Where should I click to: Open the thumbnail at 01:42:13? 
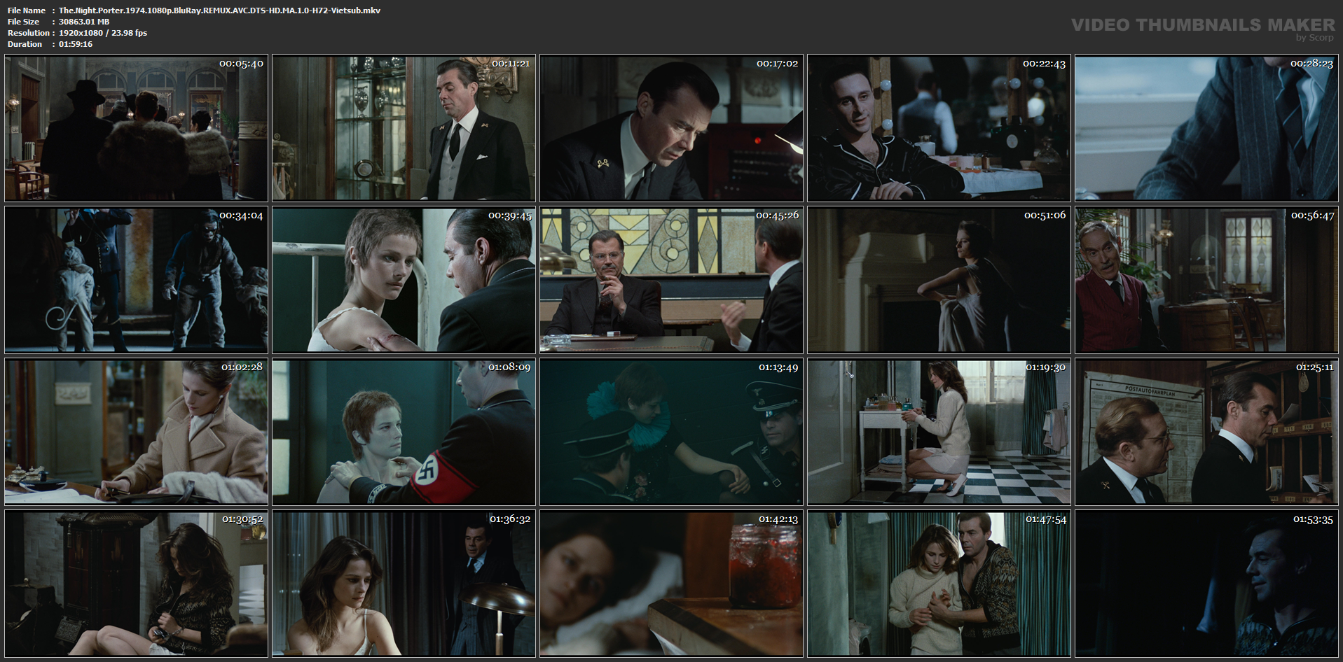click(671, 584)
